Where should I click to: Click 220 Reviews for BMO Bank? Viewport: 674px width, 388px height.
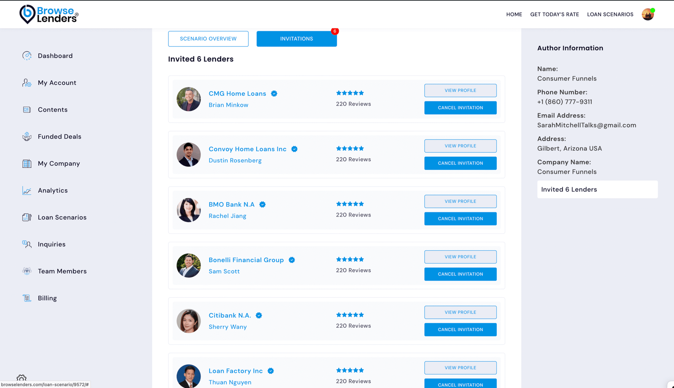(x=353, y=215)
